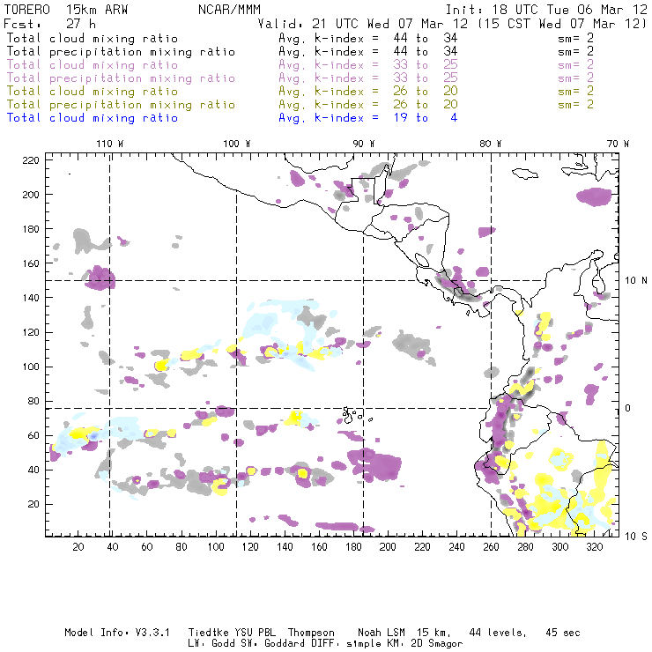Click 'sm= 2' in the black precipitation row
Image resolution: width=652 pixels, height=652 pixels.
575,52
